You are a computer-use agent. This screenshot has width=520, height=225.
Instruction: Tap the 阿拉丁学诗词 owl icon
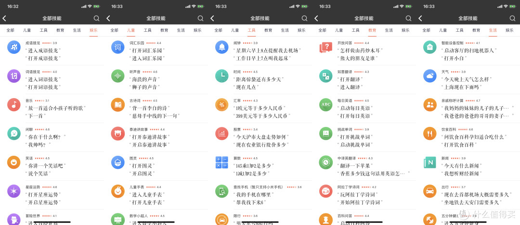pos(325,191)
